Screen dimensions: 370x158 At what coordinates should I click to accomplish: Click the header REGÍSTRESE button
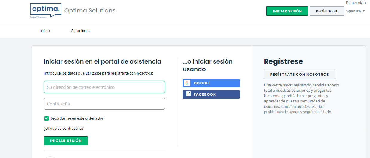point(327,11)
